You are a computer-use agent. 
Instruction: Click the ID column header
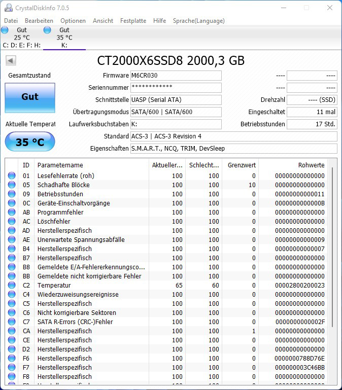click(26, 165)
